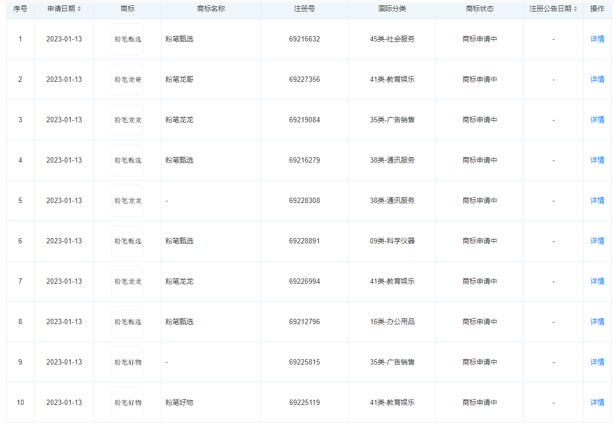Click the trademark thumbnail in row 1
Screen dimensions: 614x423
(x=127, y=39)
